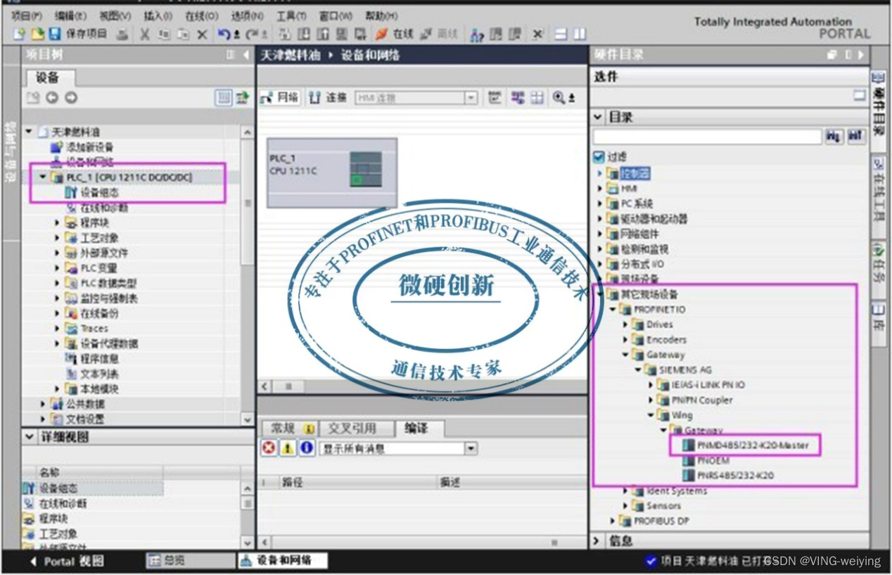Expand the PLC 变量 tree node
Viewport: 892px width, 575px height.
(x=58, y=268)
